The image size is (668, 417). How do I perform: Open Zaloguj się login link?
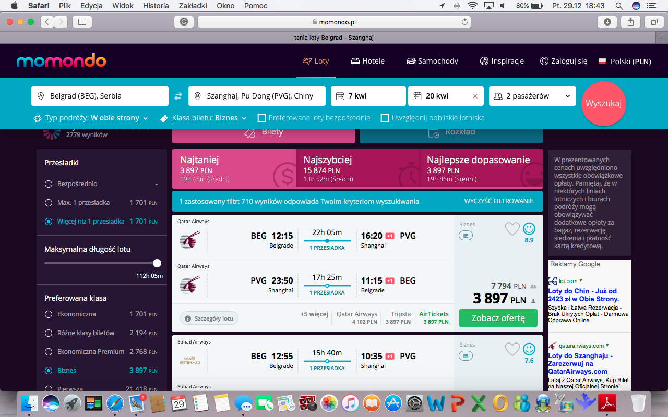(564, 61)
